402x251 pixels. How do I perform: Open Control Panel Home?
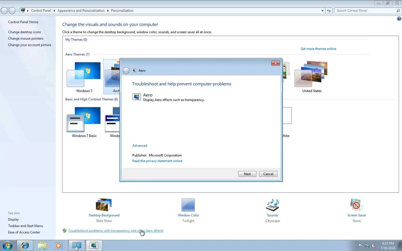(x=23, y=22)
